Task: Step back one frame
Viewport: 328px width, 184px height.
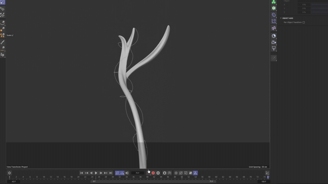Action: (91, 173)
